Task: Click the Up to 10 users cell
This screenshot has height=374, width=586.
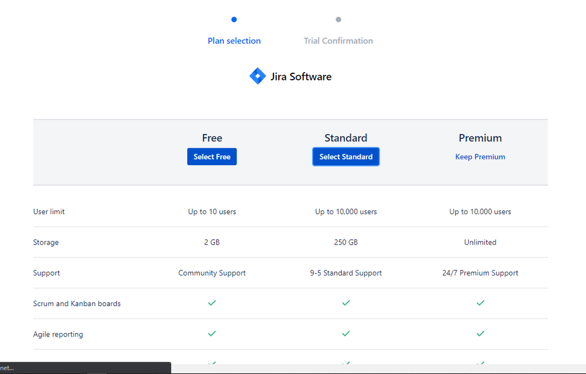Action: pyautogui.click(x=212, y=212)
